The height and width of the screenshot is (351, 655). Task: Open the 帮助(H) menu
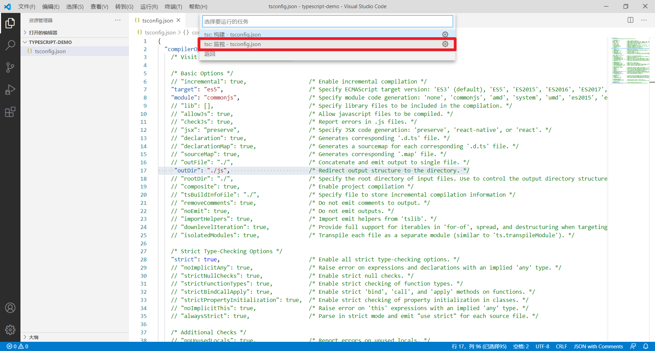click(198, 6)
